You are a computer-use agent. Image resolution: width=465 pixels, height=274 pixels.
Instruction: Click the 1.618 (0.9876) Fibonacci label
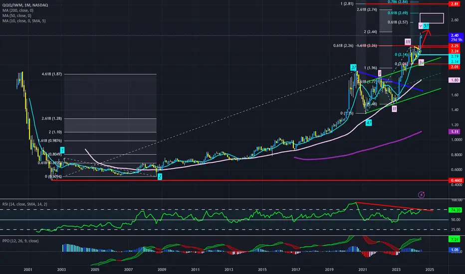(50, 140)
